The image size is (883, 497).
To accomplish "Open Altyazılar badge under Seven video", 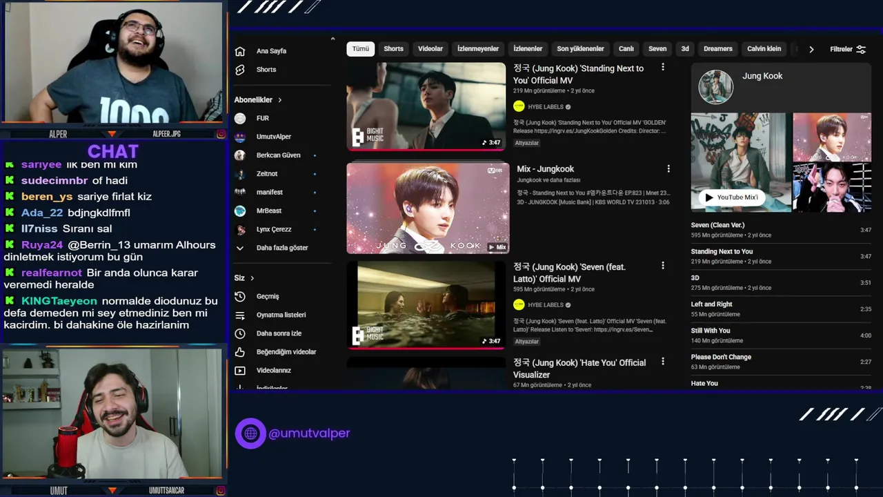I will (527, 342).
